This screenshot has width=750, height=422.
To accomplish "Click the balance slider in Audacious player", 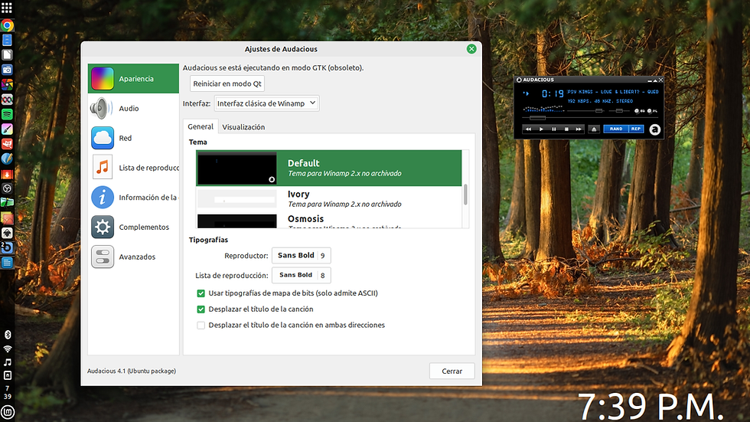I will [x=619, y=111].
